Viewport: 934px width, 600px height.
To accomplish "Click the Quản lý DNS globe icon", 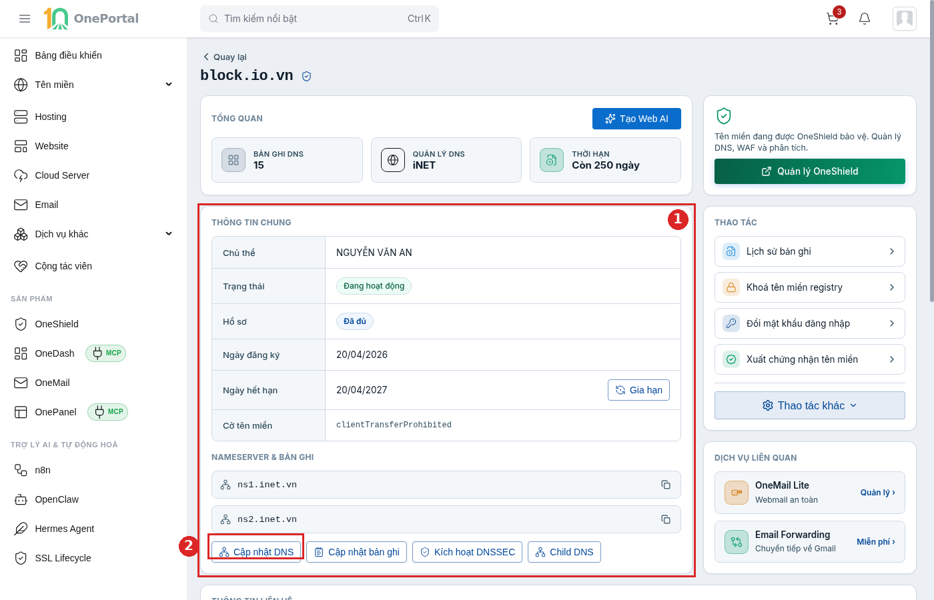I will point(393,160).
